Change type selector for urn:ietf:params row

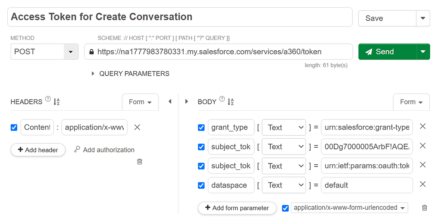(x=284, y=166)
